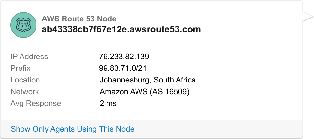Image resolution: width=314 pixels, height=139 pixels.
Task: Click the IP Address label
Action: [x=29, y=57]
